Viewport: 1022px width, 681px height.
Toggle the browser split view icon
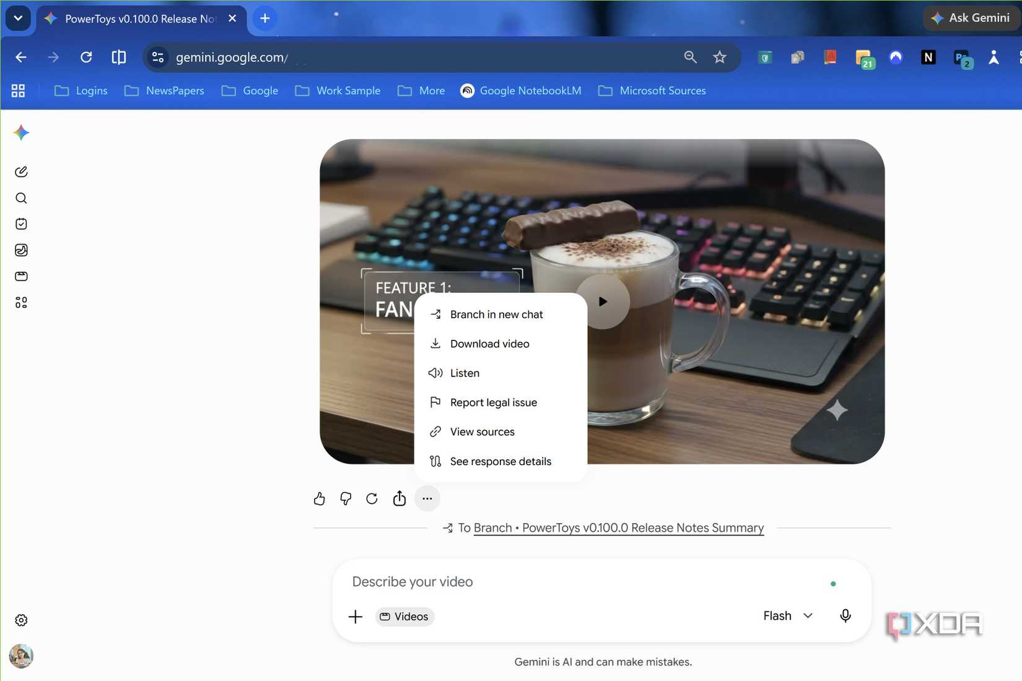tap(118, 57)
